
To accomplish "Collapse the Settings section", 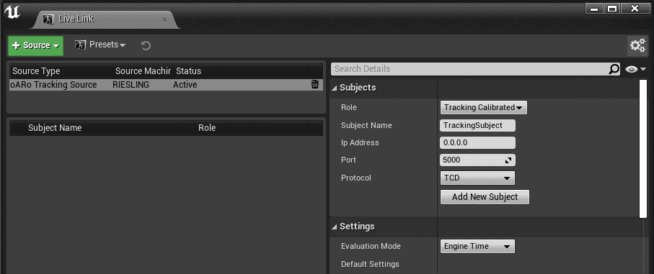I will [x=335, y=227].
